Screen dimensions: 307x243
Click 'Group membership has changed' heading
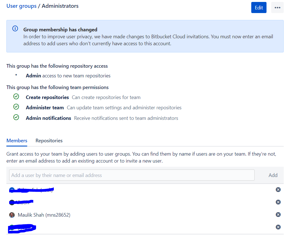[x=60, y=30]
